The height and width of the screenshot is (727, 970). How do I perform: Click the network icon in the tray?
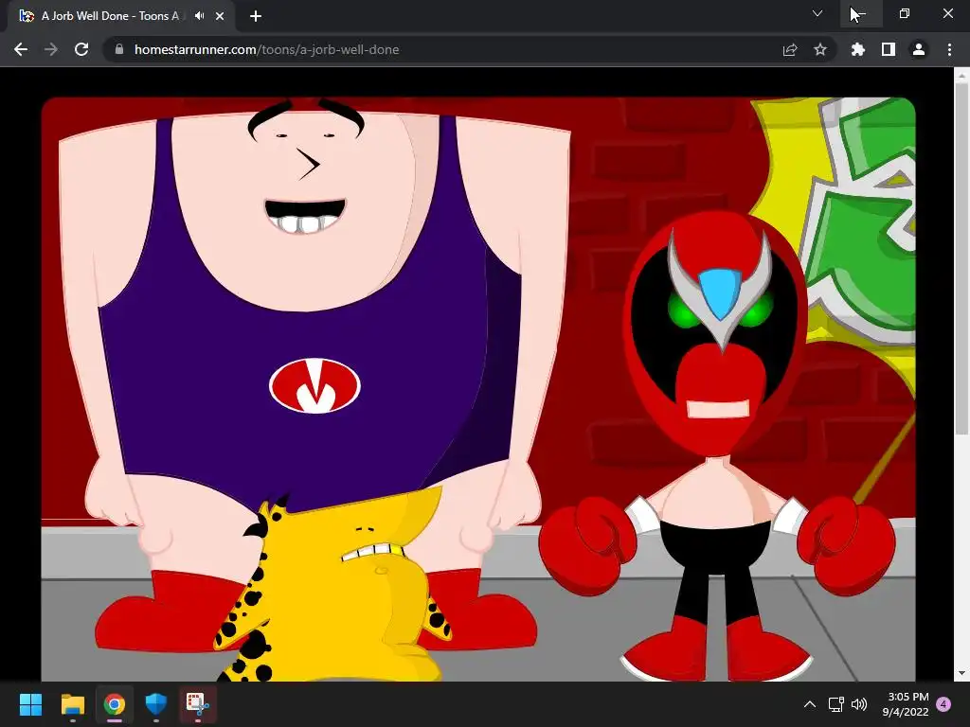point(835,704)
